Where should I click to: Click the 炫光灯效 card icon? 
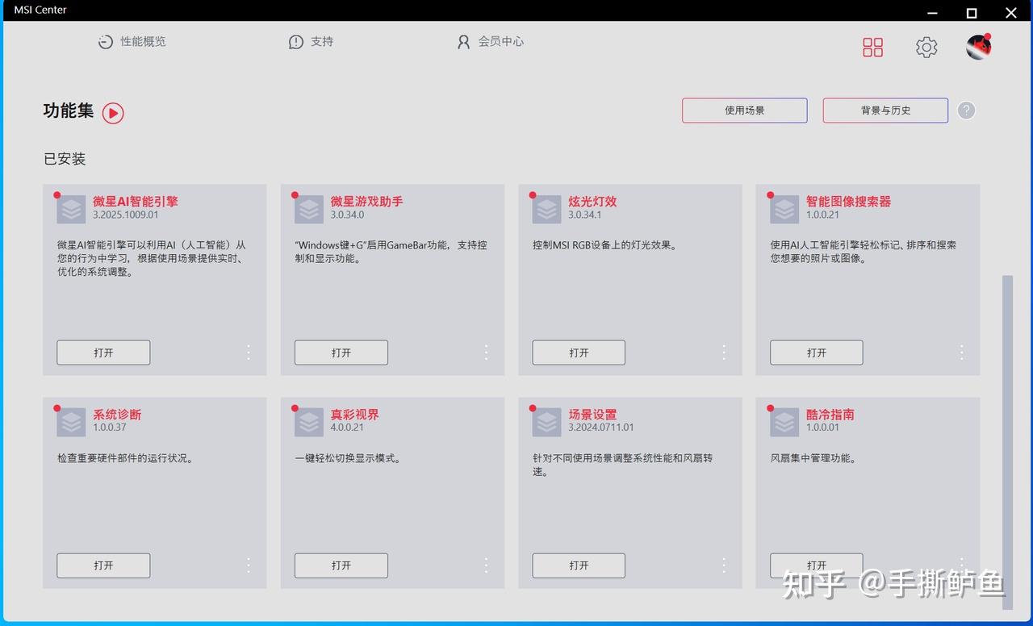(546, 209)
